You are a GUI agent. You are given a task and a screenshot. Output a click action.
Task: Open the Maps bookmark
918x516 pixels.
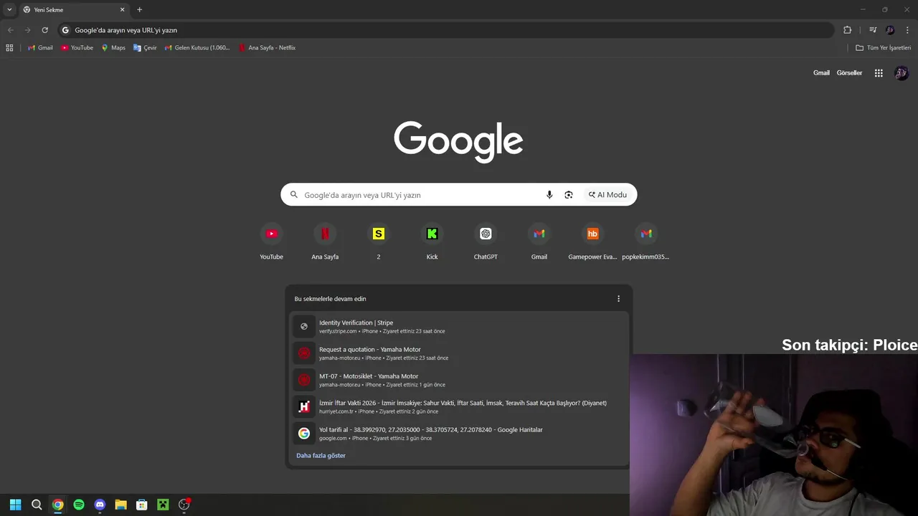tap(113, 48)
